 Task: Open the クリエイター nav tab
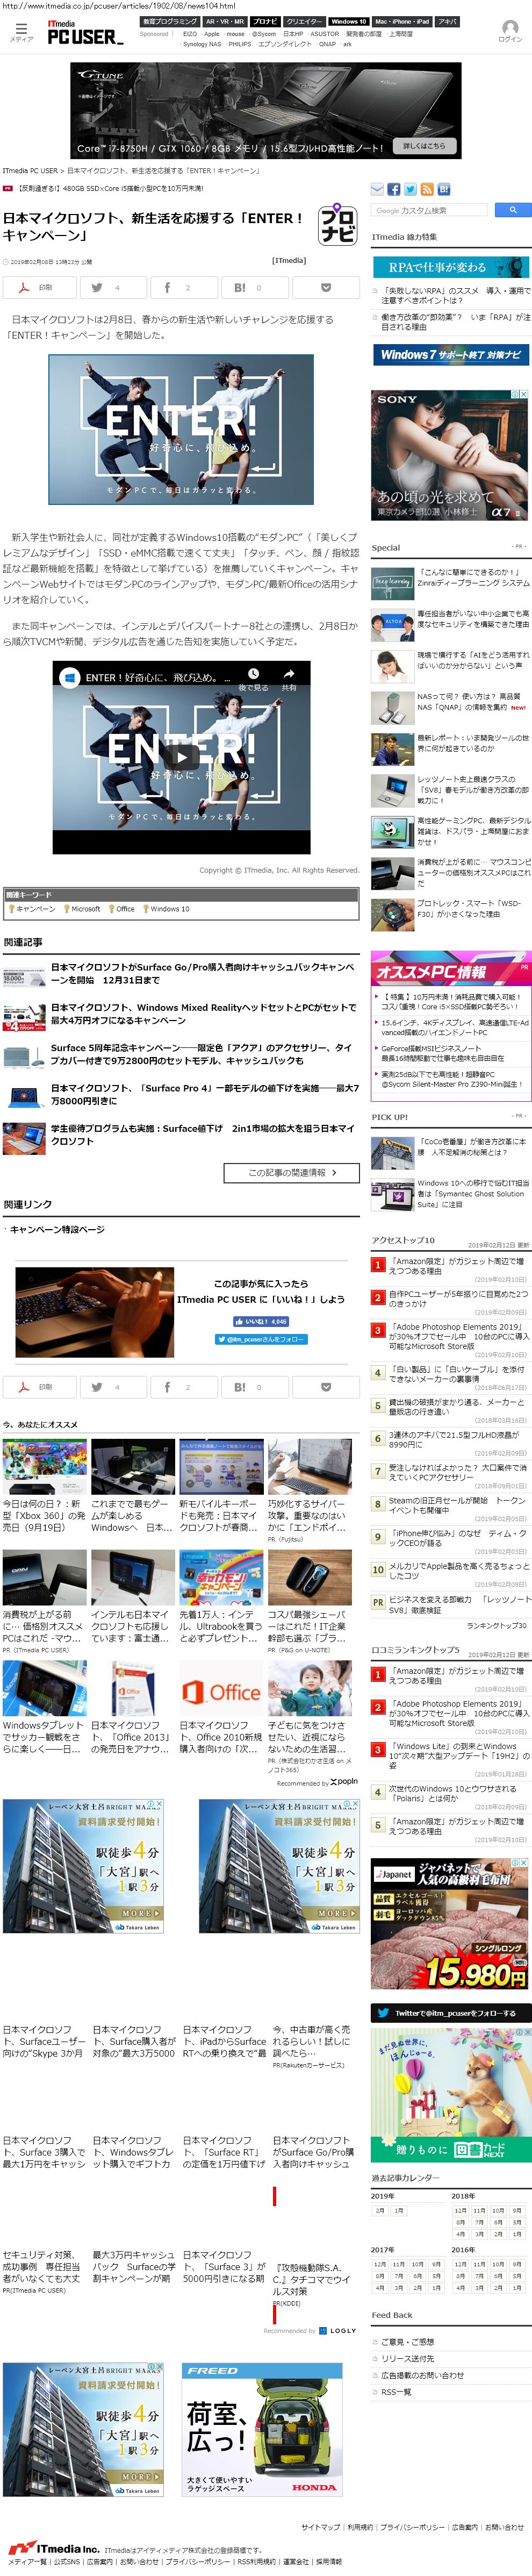click(x=304, y=21)
